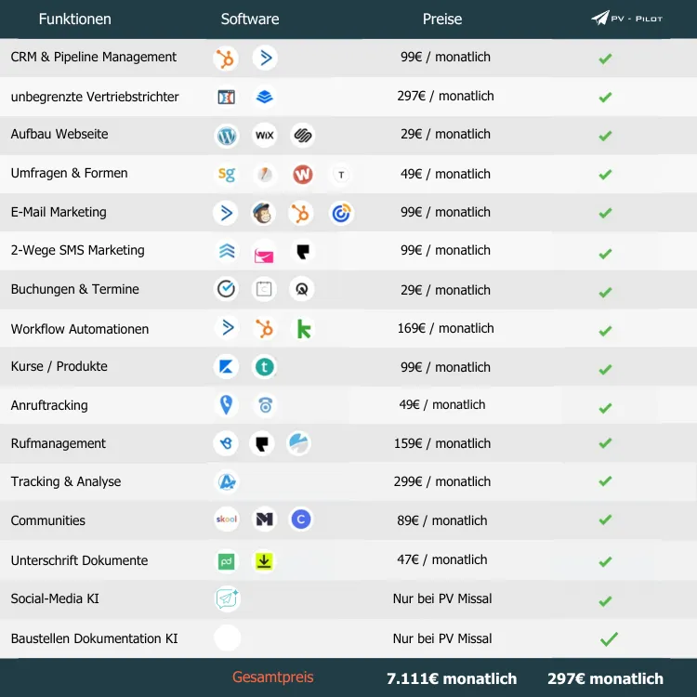
Task: Click the WordPress logo icon
Action: [x=227, y=136]
